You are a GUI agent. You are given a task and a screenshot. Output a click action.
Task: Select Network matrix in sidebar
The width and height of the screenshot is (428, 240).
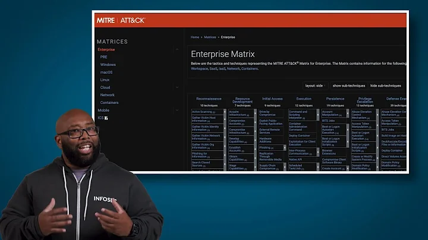pyautogui.click(x=107, y=95)
